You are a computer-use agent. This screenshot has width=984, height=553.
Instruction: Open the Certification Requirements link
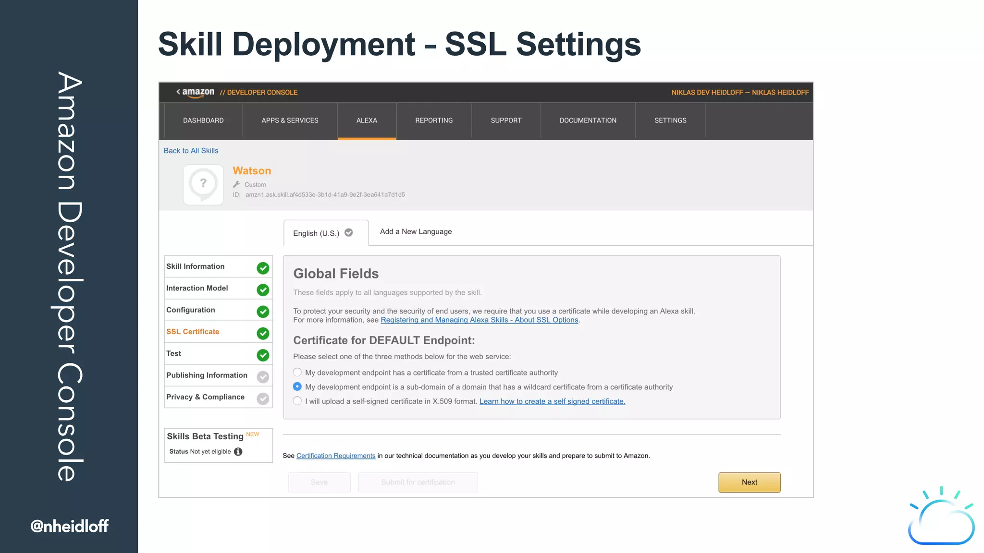pos(336,456)
